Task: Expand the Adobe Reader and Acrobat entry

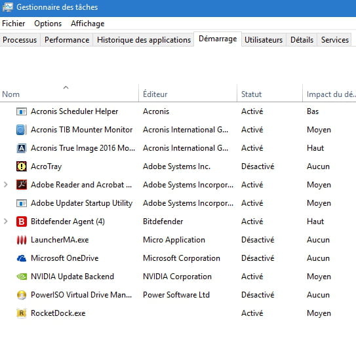Action: tap(6, 185)
